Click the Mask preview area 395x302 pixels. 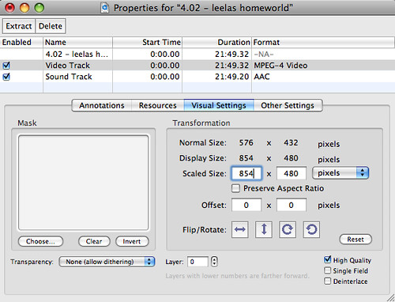coord(83,183)
